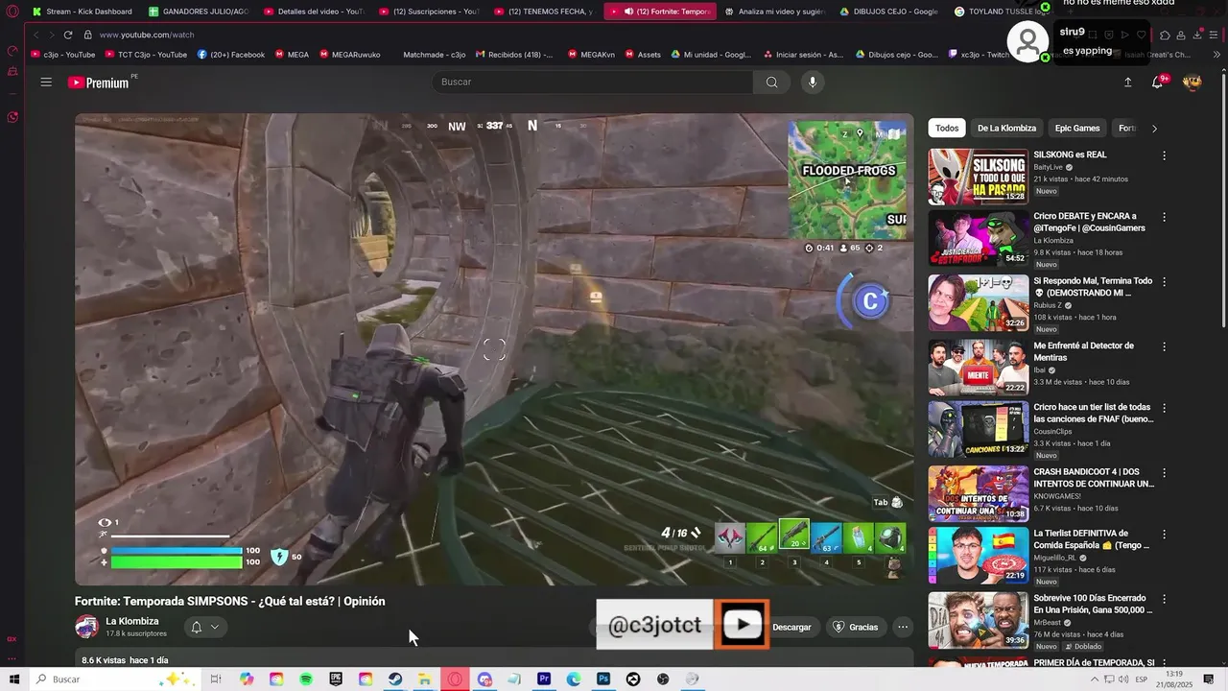Screen dimensions: 1228x691
Task: Select the Todos filter chip
Action: coord(947,128)
